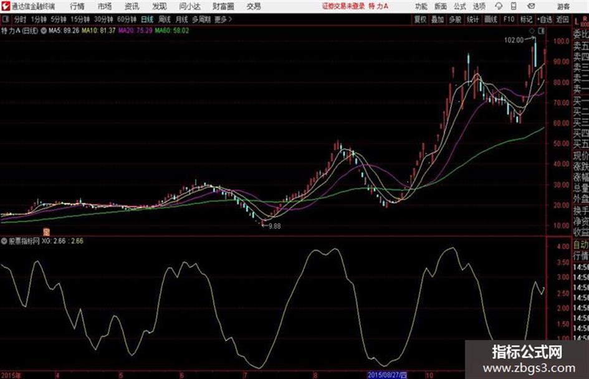The image size is (589, 379).
Task: Click the purple MA20: 75.29 label
Action: click(x=136, y=30)
